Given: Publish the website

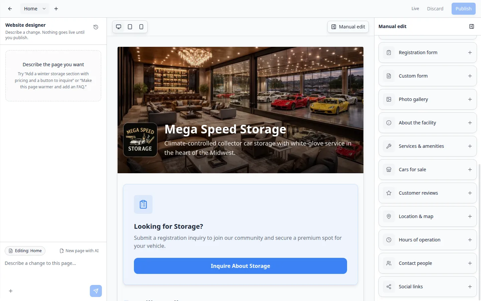Looking at the screenshot, I should pos(464,9).
